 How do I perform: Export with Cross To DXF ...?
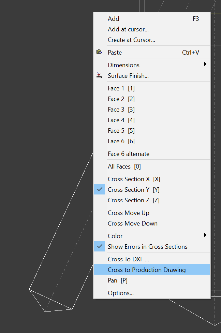pyautogui.click(x=152, y=259)
